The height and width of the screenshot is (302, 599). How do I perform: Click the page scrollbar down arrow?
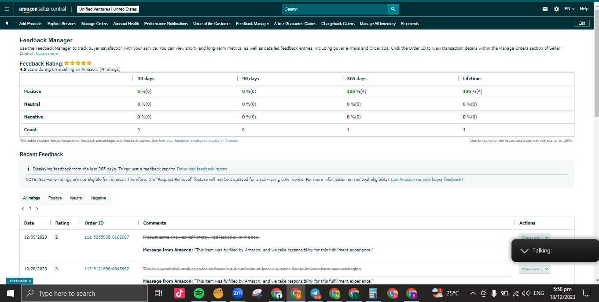click(x=597, y=280)
